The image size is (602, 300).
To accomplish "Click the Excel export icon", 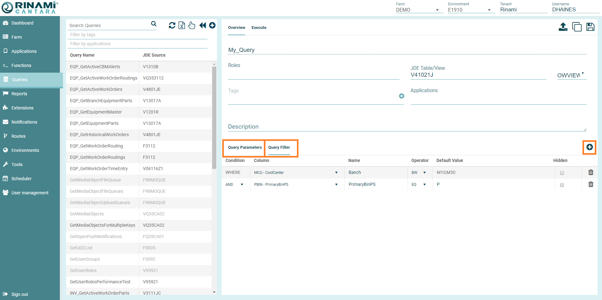I will point(182,25).
